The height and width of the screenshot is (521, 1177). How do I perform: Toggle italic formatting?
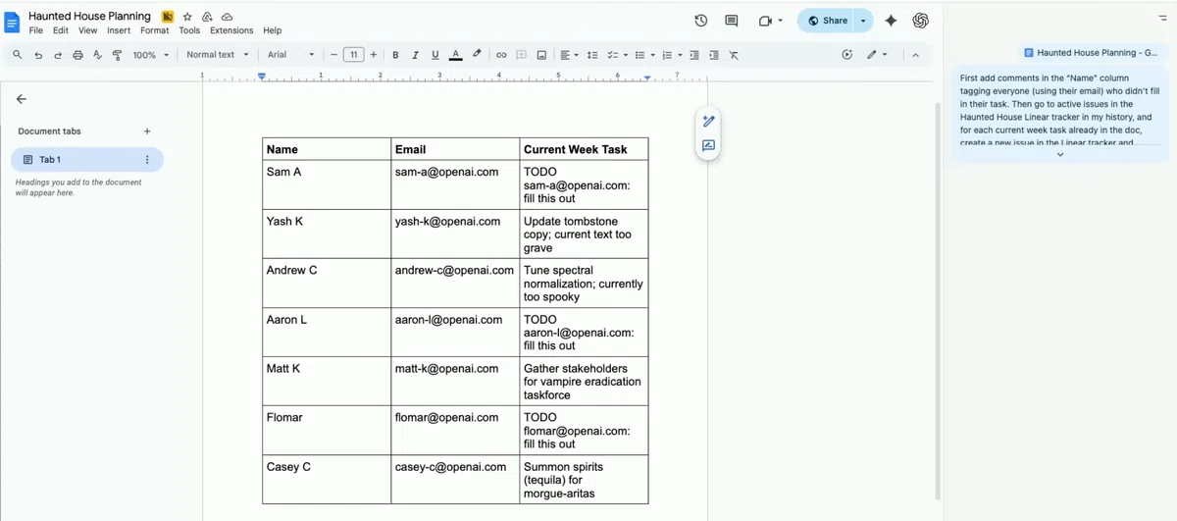415,55
